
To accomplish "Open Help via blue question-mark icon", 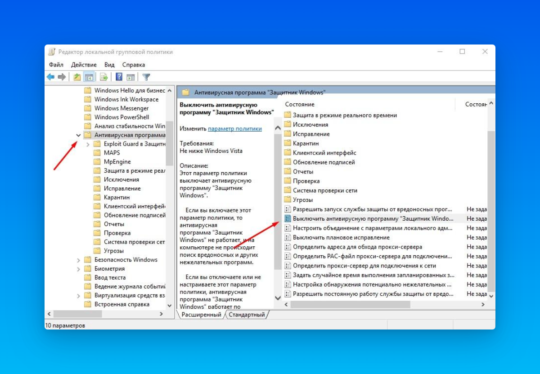I will pyautogui.click(x=119, y=77).
